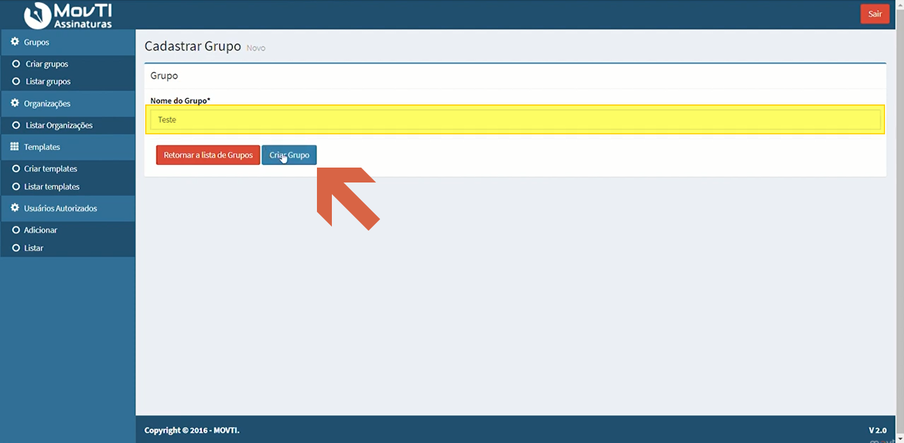Click the Nome do Grupo* label

181,100
